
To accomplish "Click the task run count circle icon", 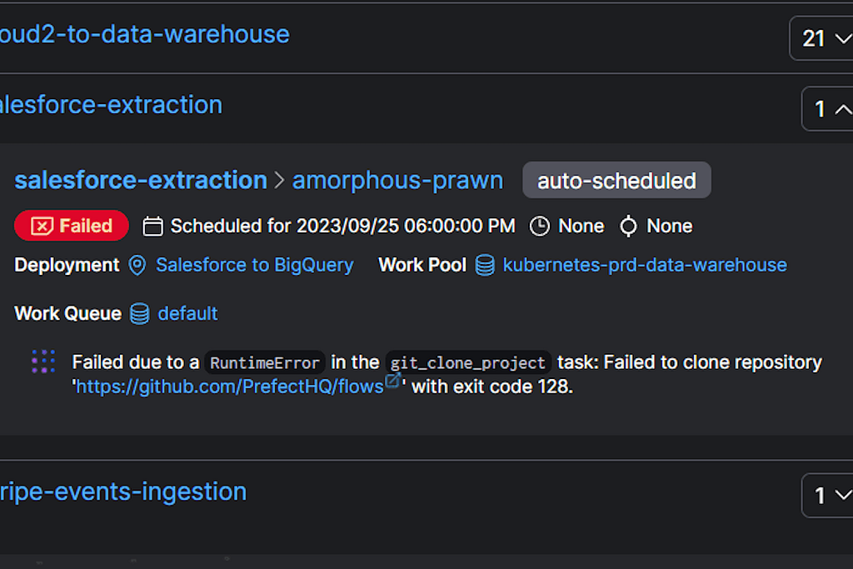I will pos(628,227).
